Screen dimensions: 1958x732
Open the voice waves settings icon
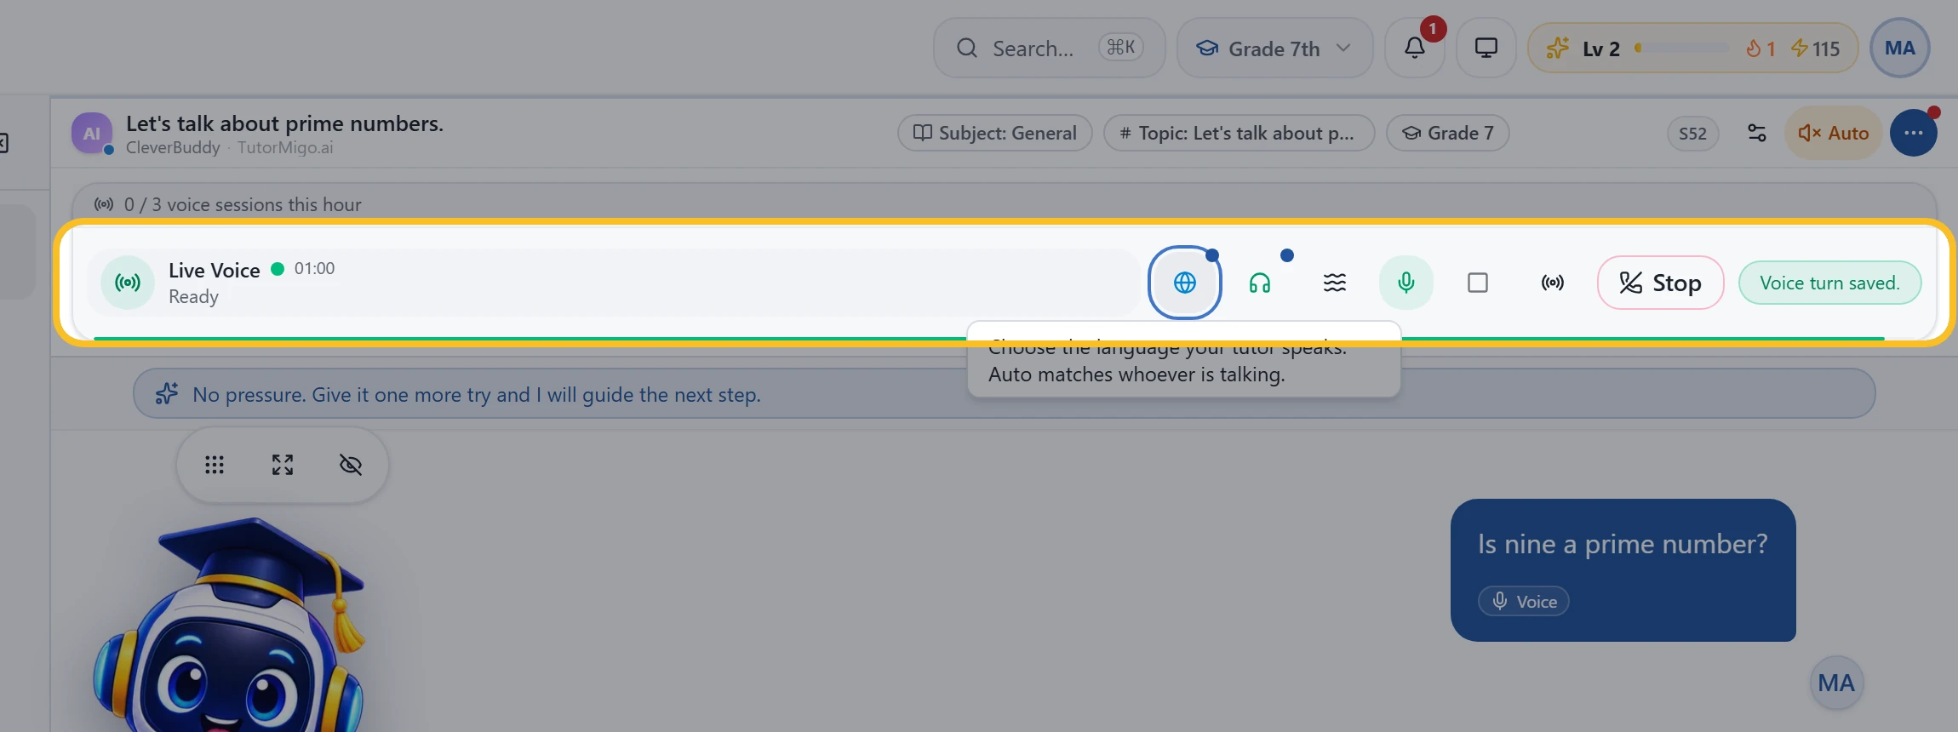pos(1335,283)
